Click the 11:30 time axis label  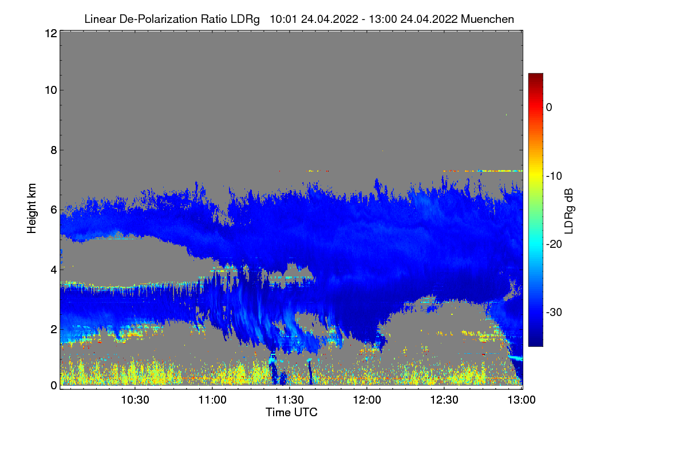290,400
